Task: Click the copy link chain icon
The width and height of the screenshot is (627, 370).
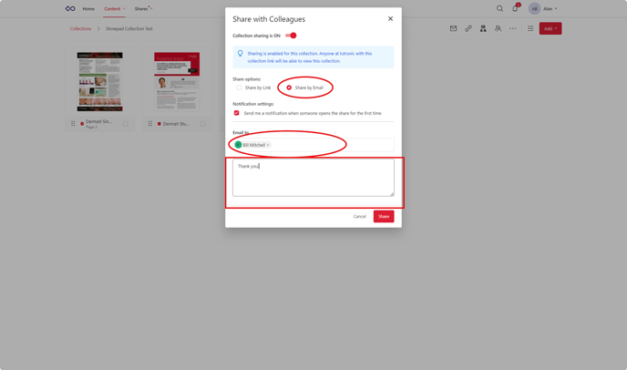Action: (x=468, y=28)
